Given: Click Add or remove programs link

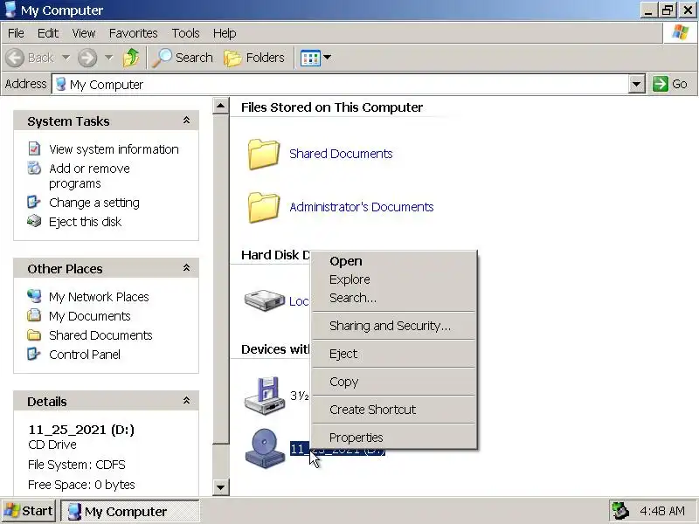Looking at the screenshot, I should tap(89, 176).
